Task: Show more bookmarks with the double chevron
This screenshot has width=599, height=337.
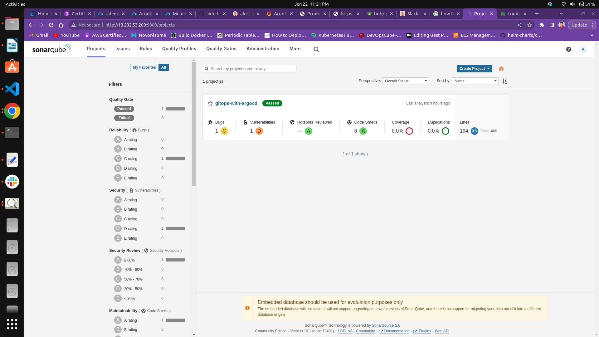Action: pos(592,35)
